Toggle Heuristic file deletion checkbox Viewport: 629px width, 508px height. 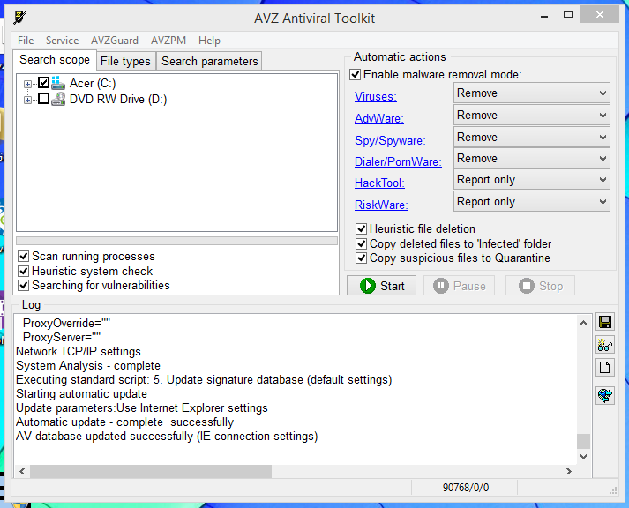click(x=362, y=228)
